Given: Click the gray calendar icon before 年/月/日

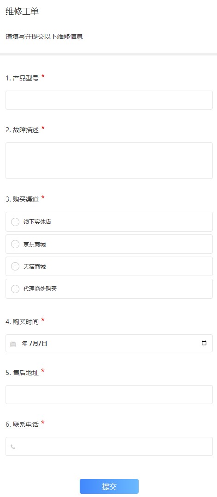Looking at the screenshot, I should pos(13,344).
